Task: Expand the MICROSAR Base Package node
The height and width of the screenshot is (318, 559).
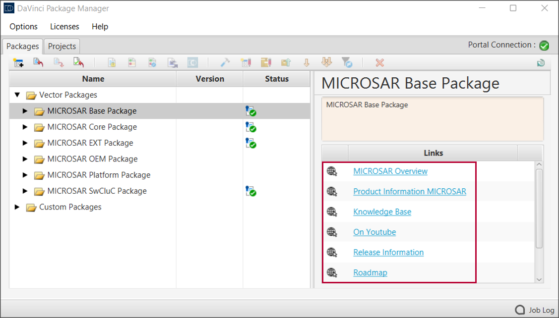Action: (25, 111)
